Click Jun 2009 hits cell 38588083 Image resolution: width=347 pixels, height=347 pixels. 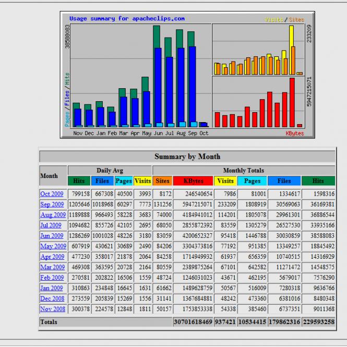[318, 236]
